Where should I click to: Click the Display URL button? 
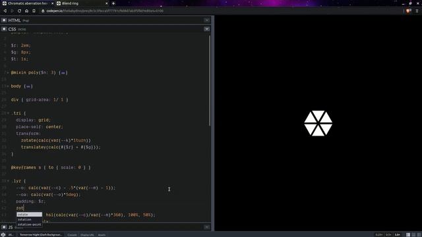pyautogui.click(x=87, y=235)
